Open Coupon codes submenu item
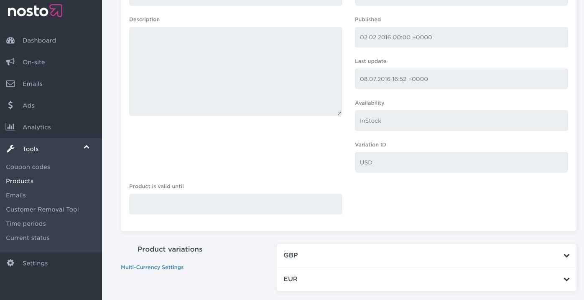 [x=28, y=167]
